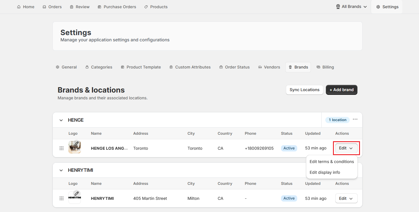Click pencil icon on HENRYTIMI logo
Image resolution: width=419 pixels, height=212 pixels.
(77, 194)
